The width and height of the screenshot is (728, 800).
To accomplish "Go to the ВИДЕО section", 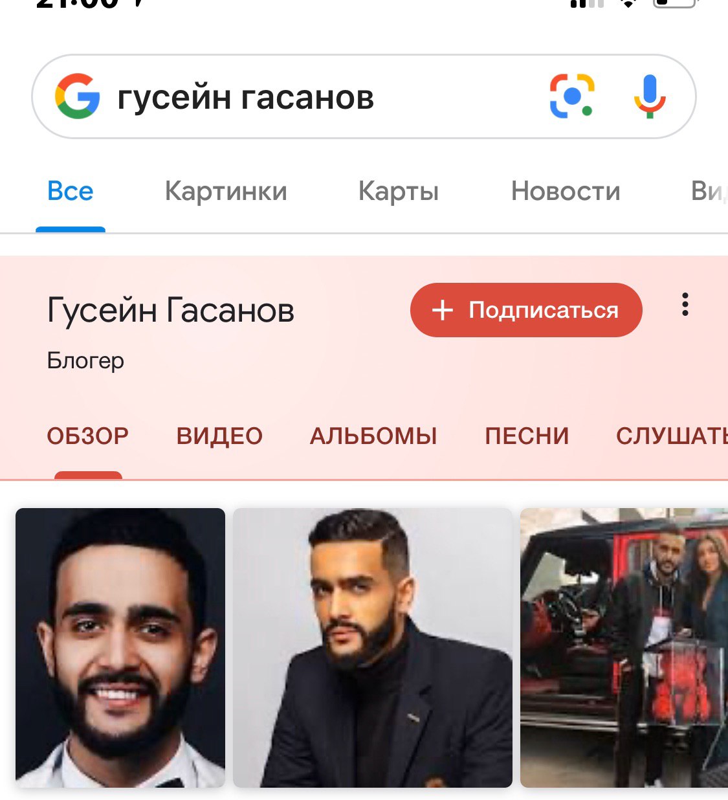I will pyautogui.click(x=219, y=436).
